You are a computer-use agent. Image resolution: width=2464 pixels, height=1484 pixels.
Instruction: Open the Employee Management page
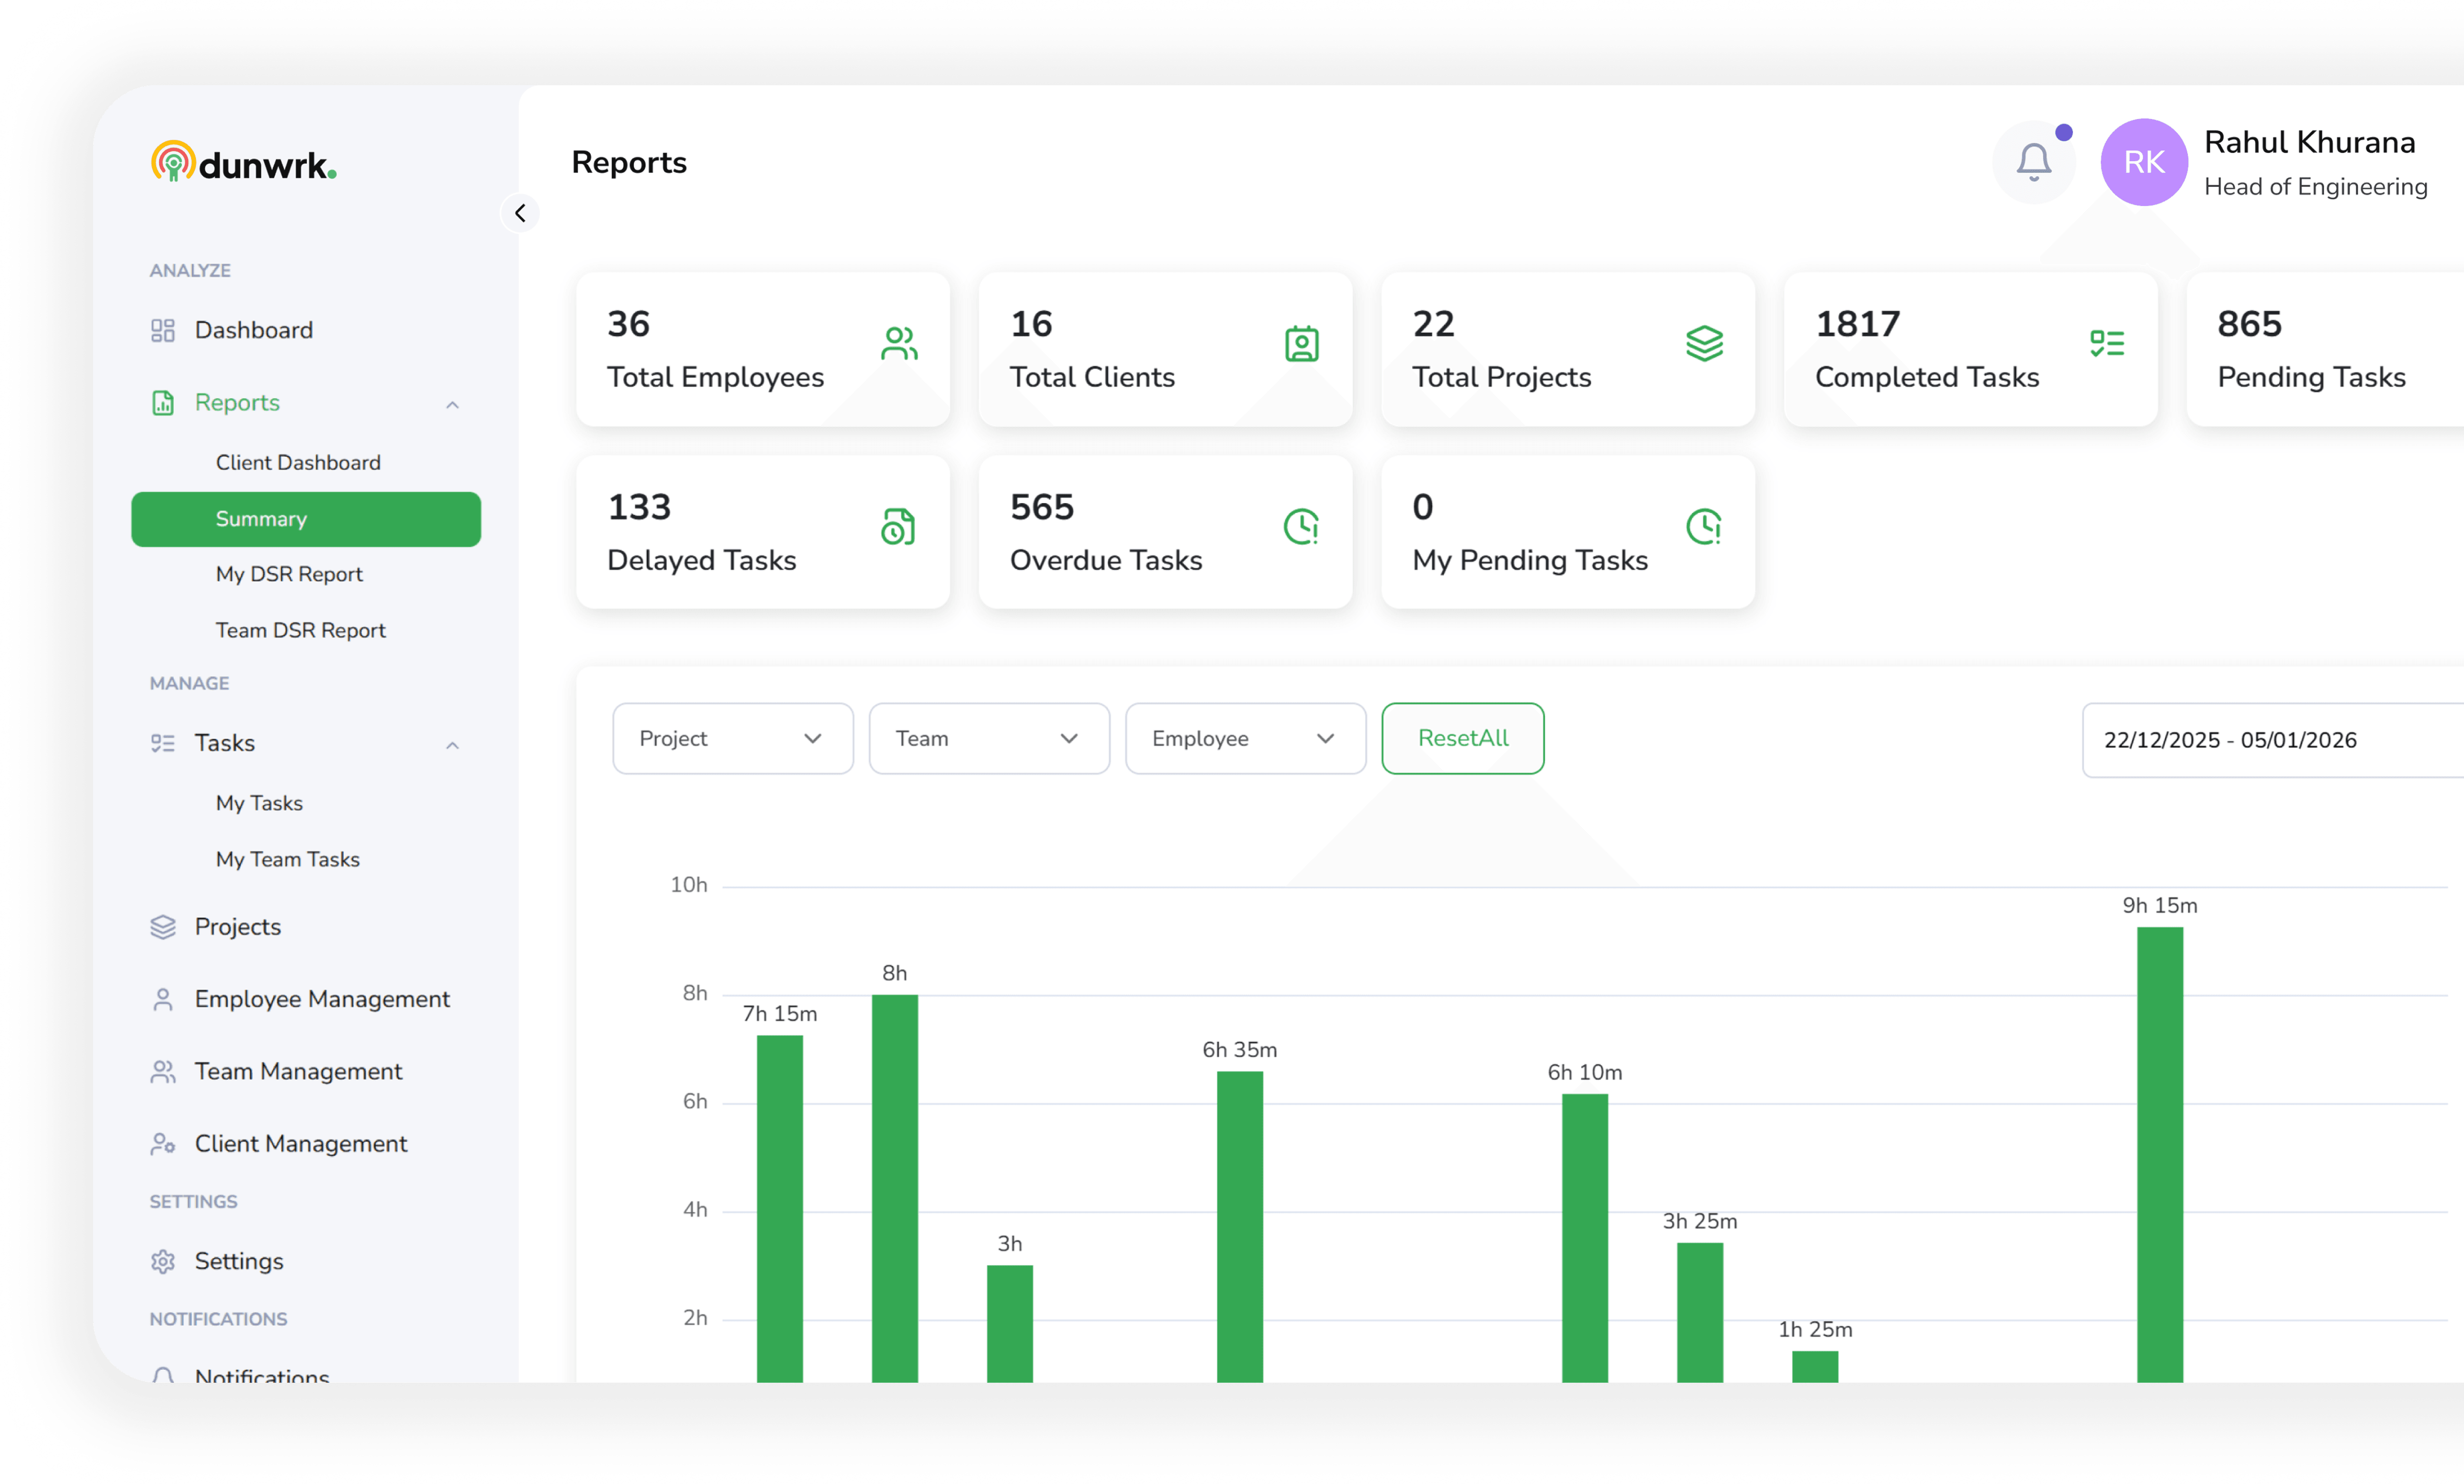[322, 999]
